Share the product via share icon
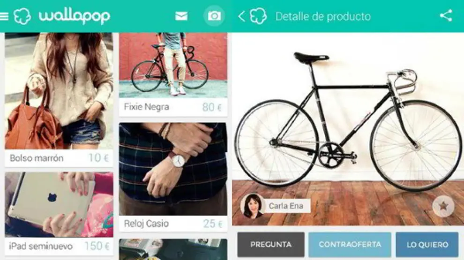 click(446, 15)
